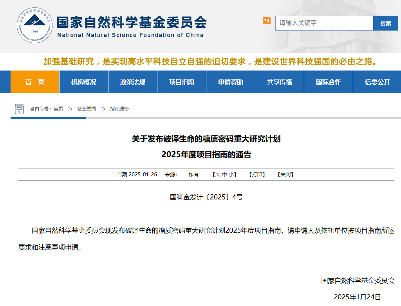401x306 pixels.
Task: Open 指南通告 breadcrumb link
Action: coord(119,109)
